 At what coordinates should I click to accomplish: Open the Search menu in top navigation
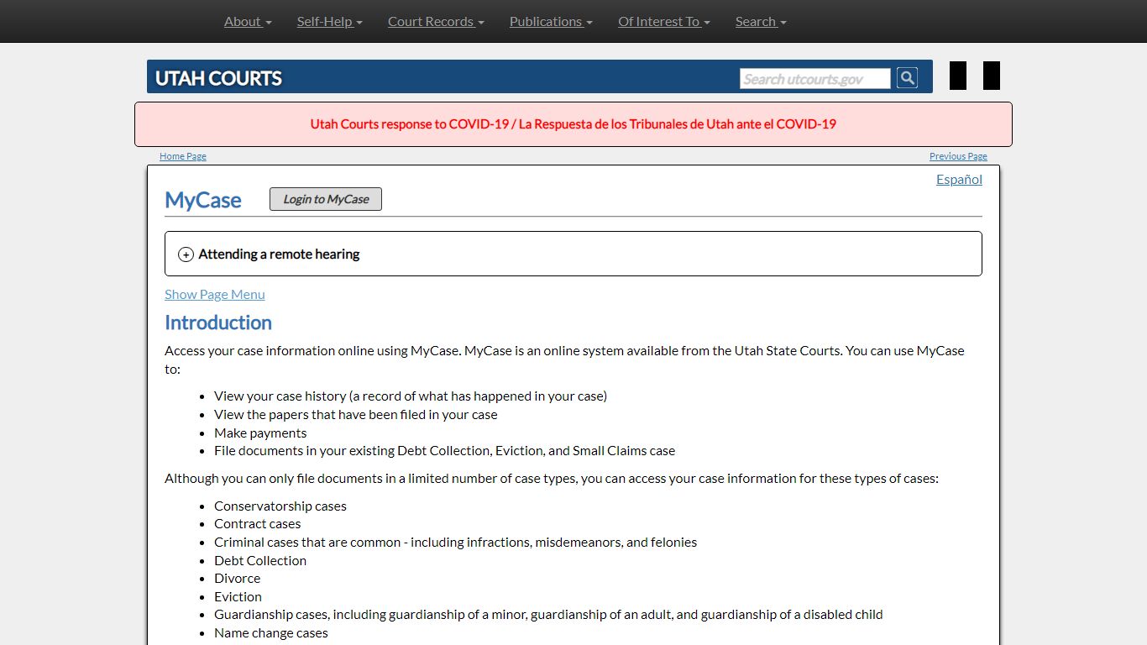(x=761, y=22)
